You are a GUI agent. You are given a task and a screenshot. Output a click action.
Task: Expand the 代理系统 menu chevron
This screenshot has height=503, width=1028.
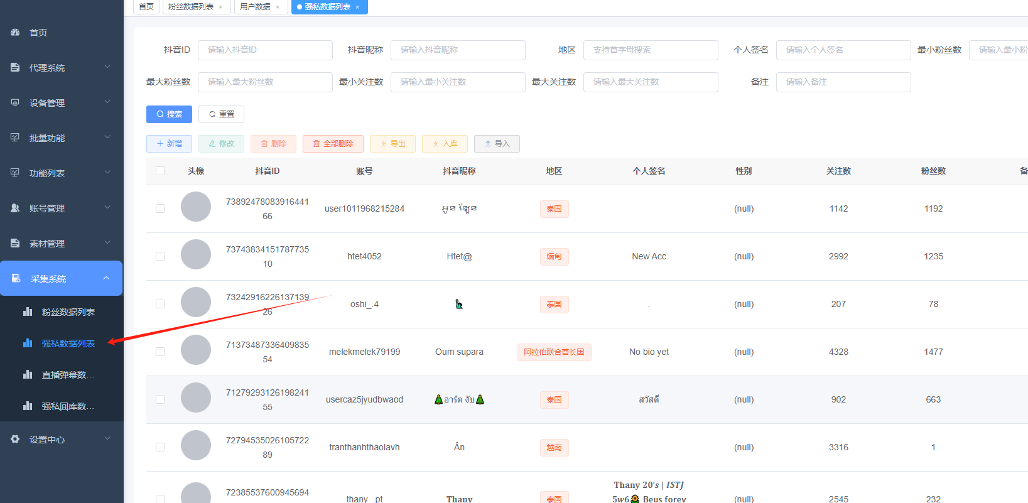(x=107, y=67)
